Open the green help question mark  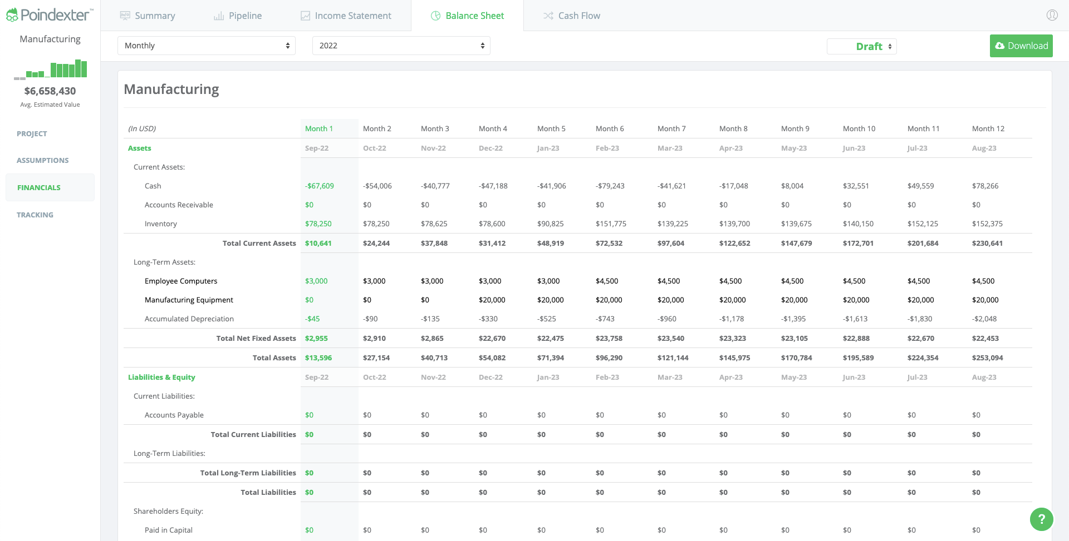tap(1042, 519)
